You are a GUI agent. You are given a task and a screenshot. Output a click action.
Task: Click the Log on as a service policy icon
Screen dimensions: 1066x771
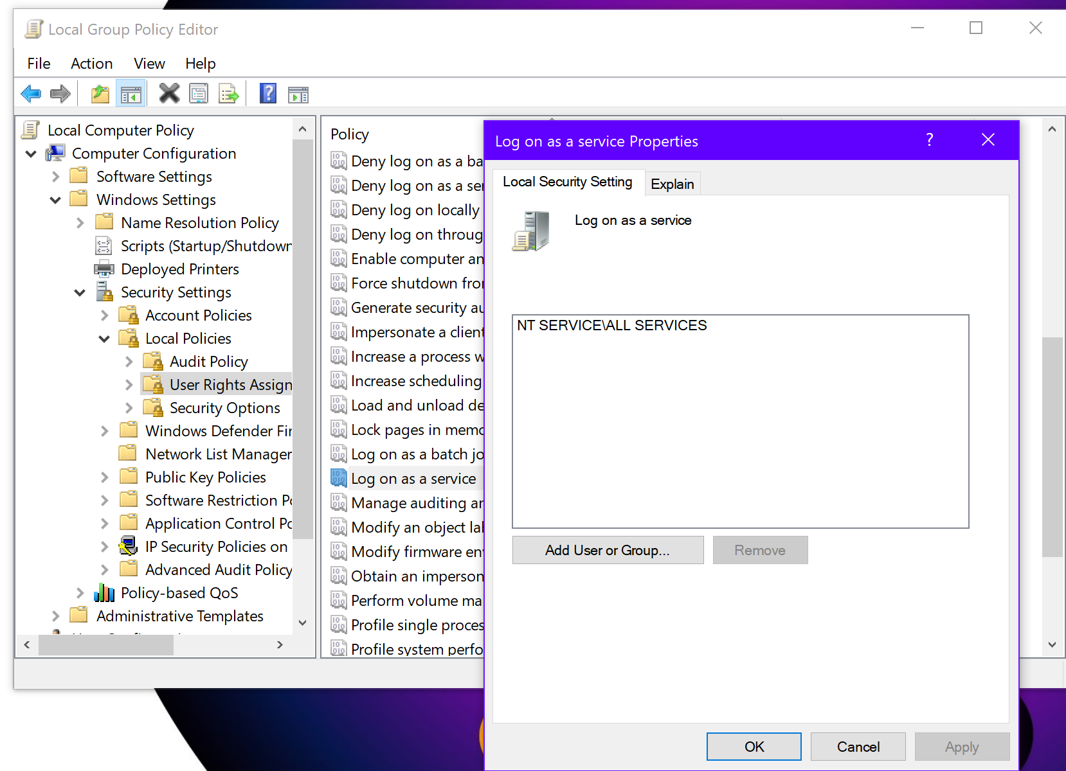339,477
